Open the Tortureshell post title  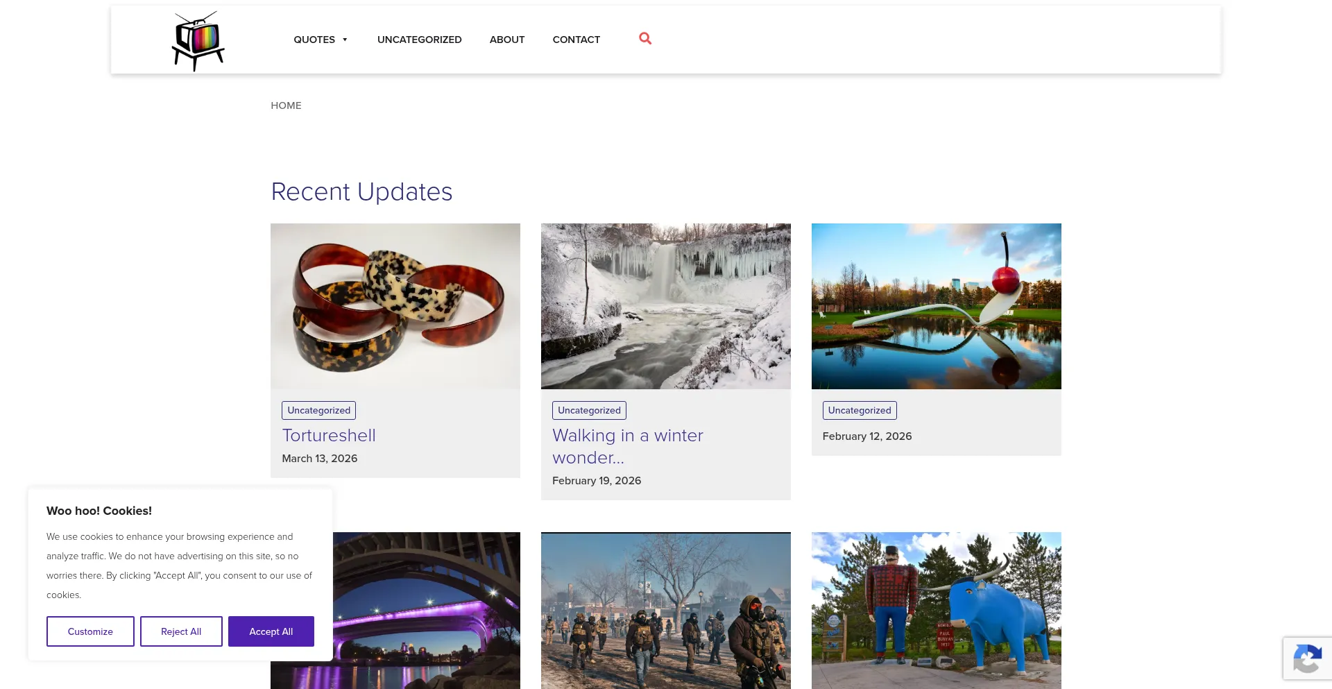[x=329, y=435]
